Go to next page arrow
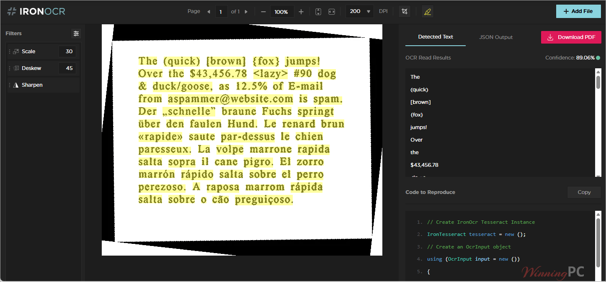606x282 pixels. [x=246, y=12]
